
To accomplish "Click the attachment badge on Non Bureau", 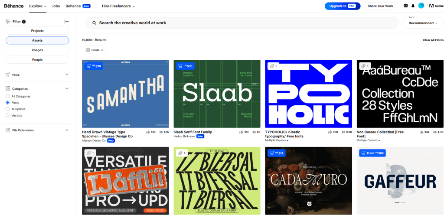I will 365,66.
